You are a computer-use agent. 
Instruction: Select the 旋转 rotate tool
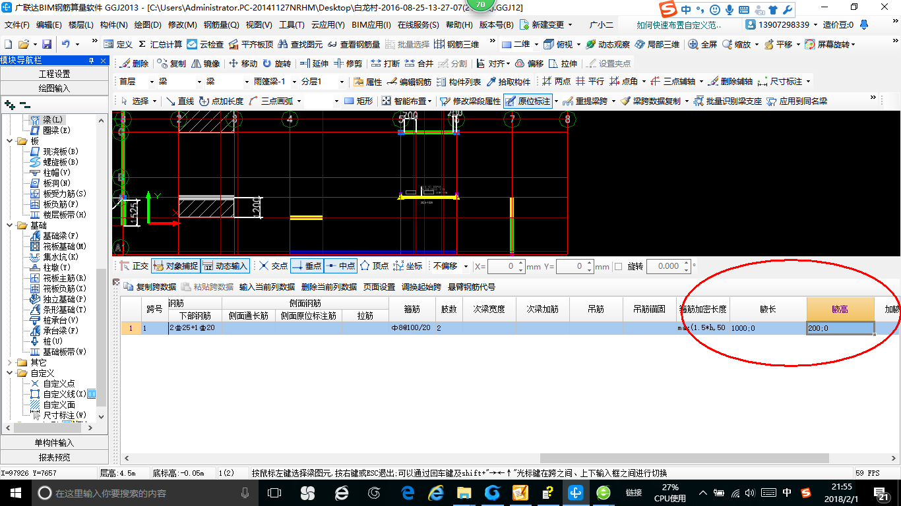pos(277,63)
